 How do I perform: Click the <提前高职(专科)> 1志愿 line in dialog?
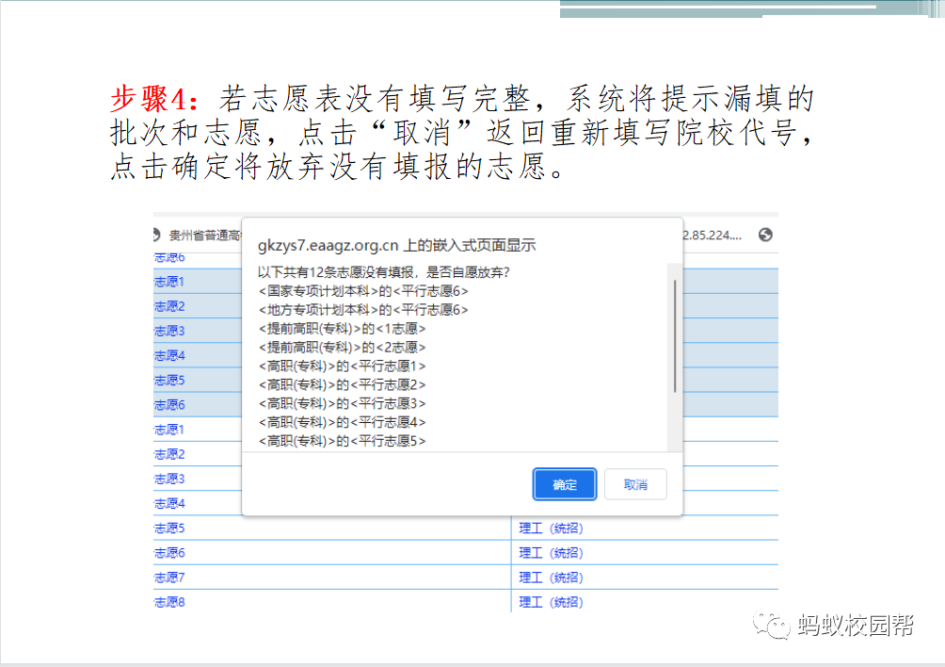(343, 329)
